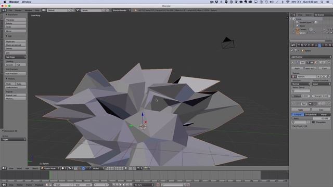Screen dimensions: 333x187
Task: Click the Cell Fracture button
Action: [16, 73]
